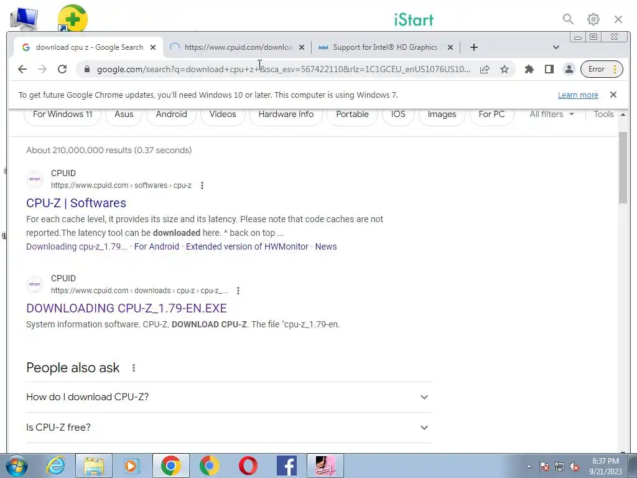637x478 pixels.
Task: Dismiss the Chrome update notice
Action: pos(613,95)
